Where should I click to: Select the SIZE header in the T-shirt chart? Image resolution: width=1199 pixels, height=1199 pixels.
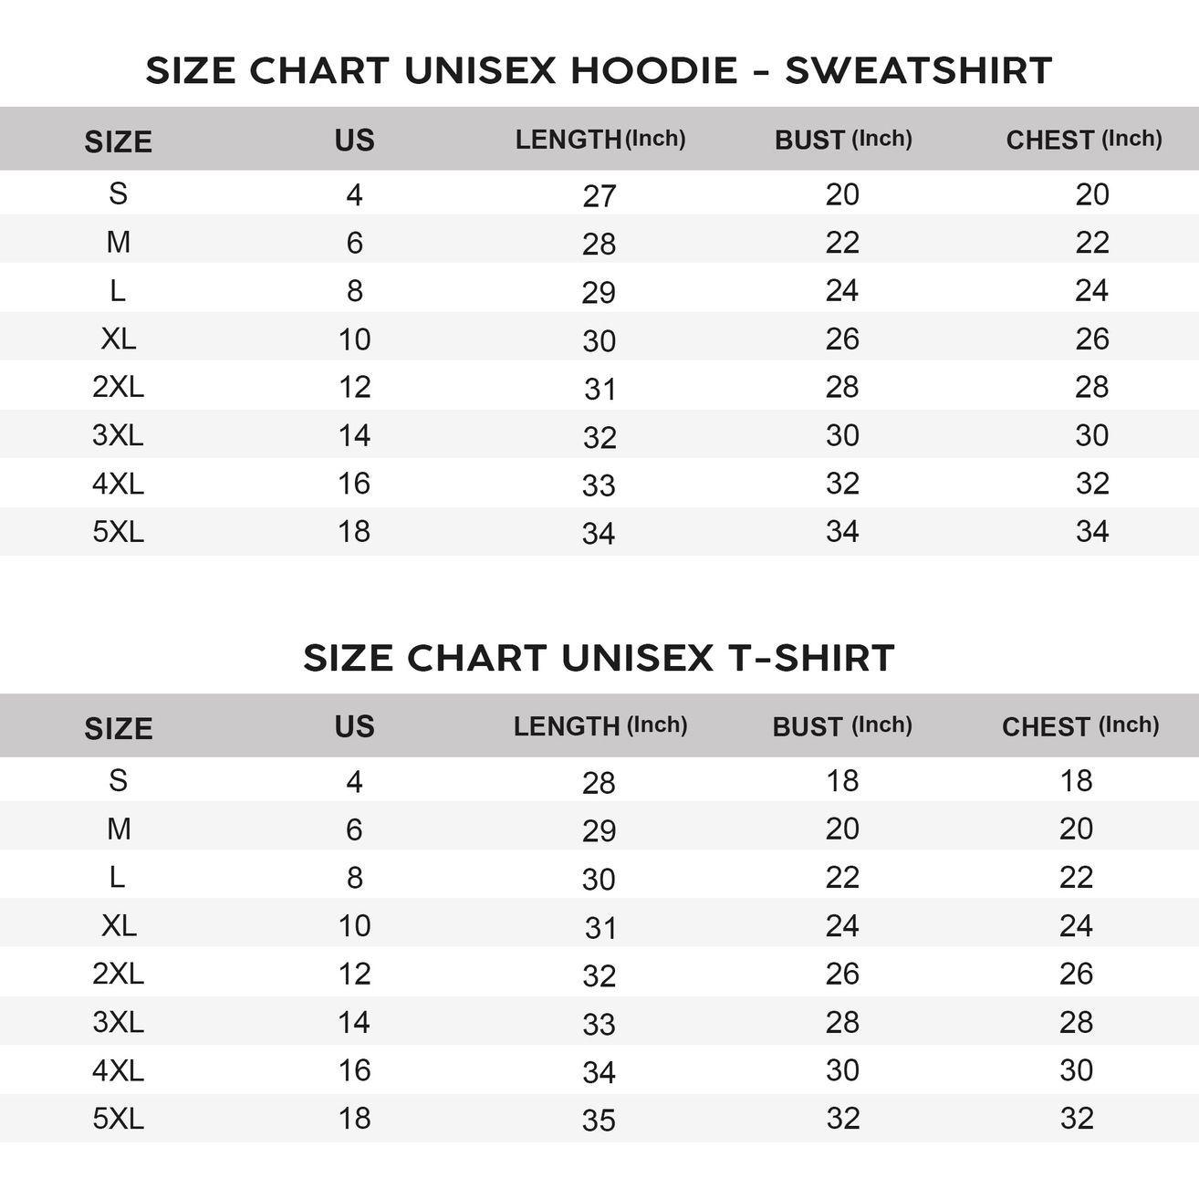tap(118, 728)
